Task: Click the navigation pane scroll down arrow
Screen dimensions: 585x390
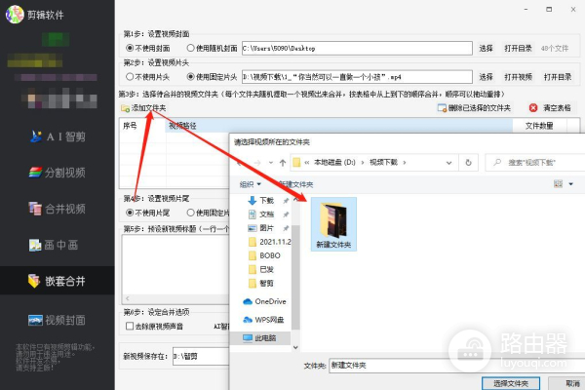Action: (x=295, y=347)
